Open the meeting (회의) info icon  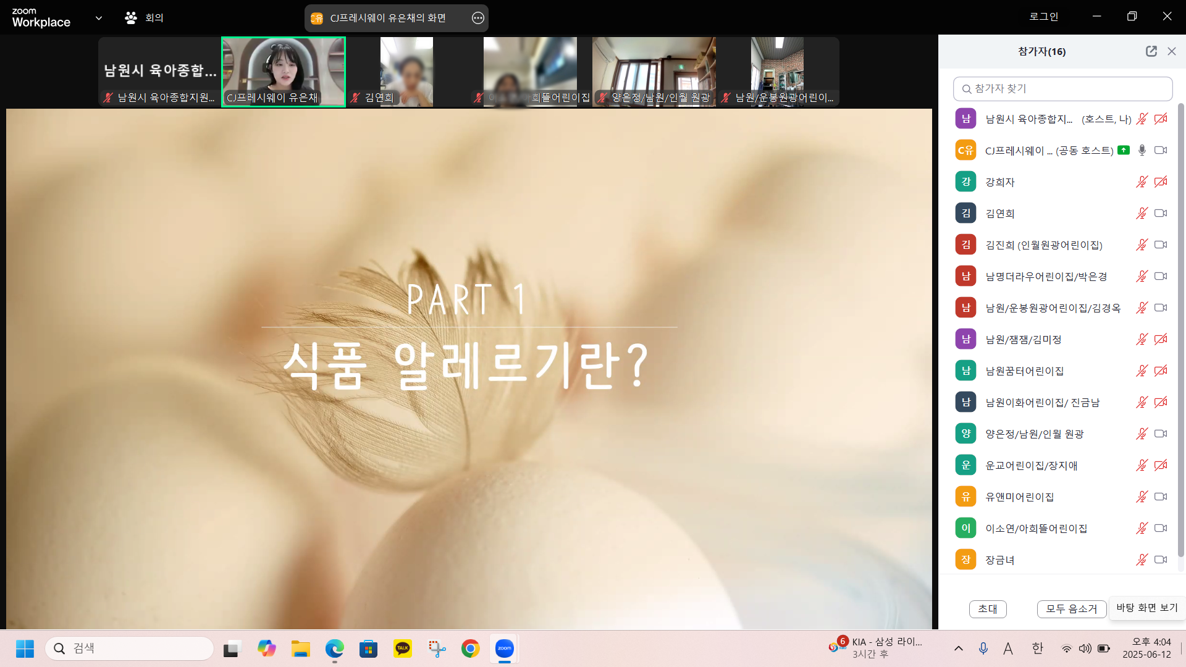[x=130, y=18]
